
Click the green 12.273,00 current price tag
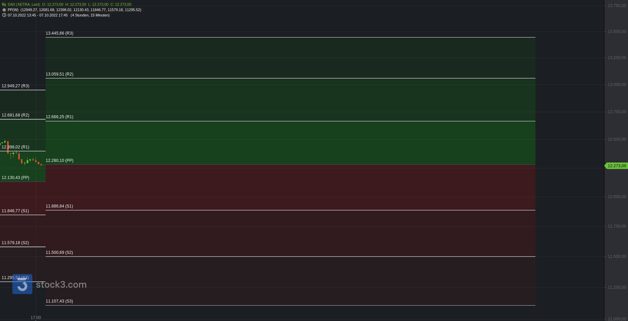pos(617,166)
